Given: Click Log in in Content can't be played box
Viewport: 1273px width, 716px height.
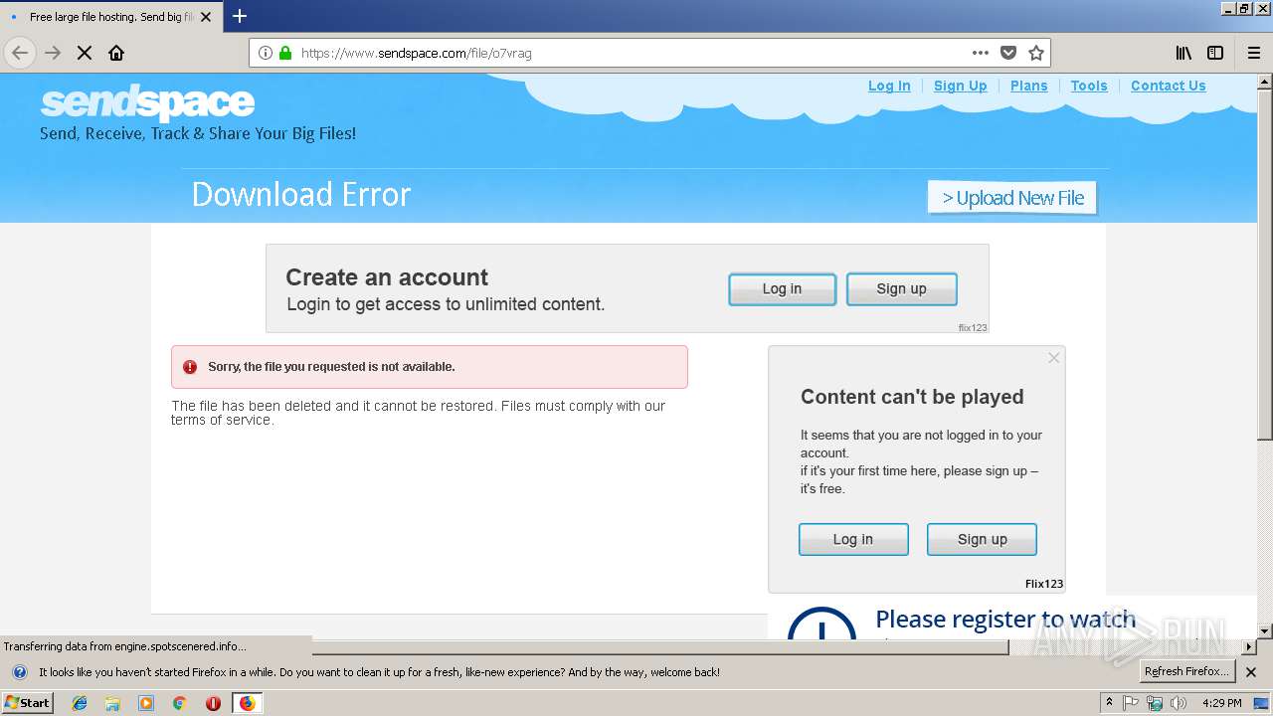Looking at the screenshot, I should tap(853, 539).
